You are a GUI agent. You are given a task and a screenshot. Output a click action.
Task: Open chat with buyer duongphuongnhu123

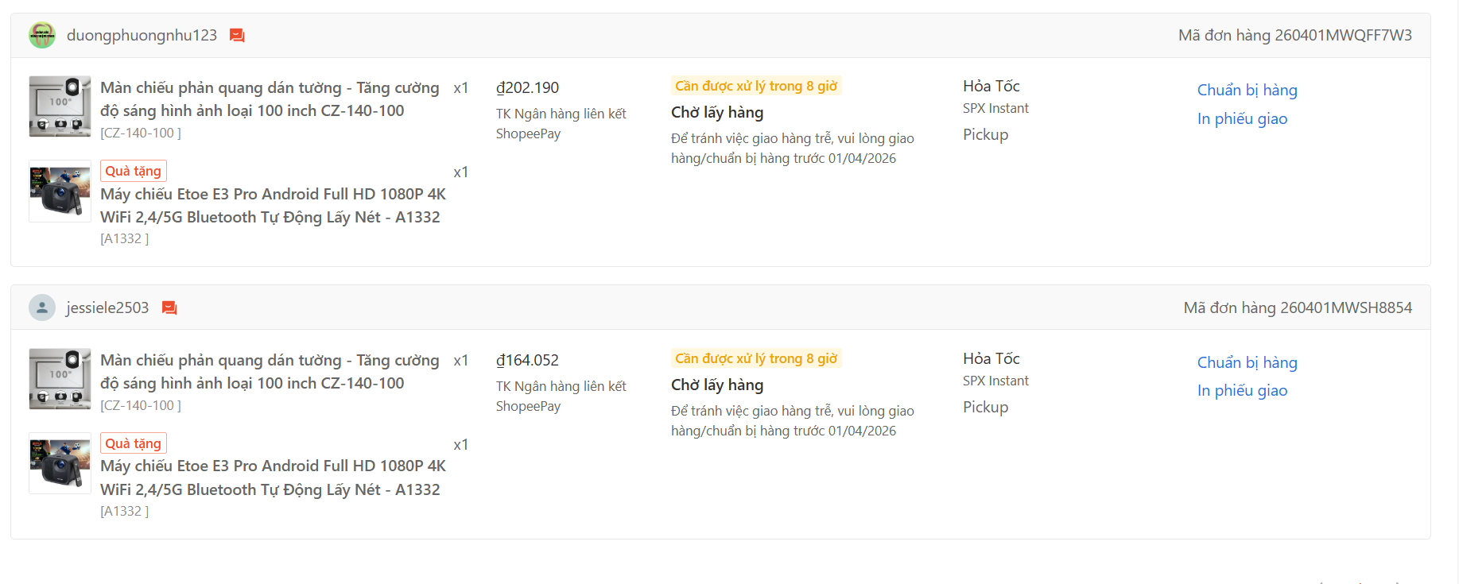pos(237,36)
